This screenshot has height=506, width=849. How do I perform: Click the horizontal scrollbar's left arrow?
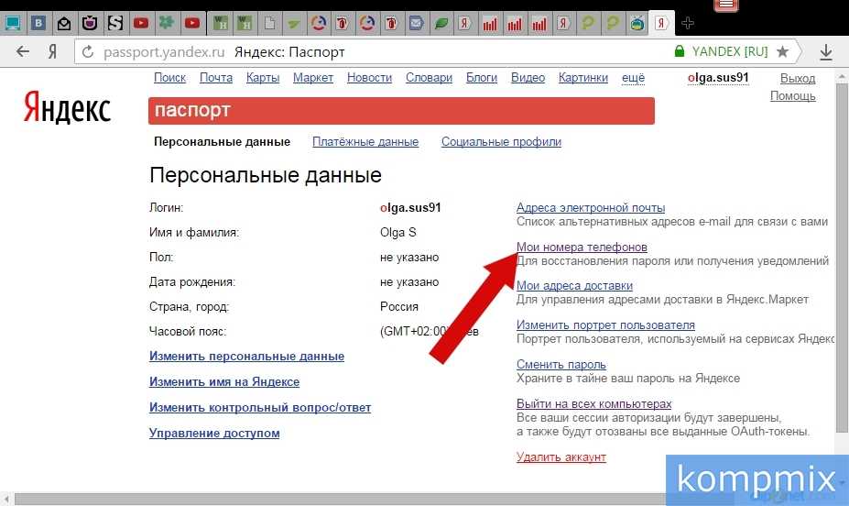point(6,499)
